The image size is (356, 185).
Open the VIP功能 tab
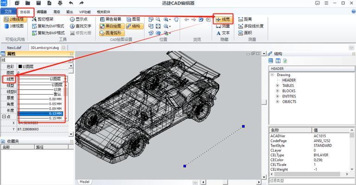pyautogui.click(x=85, y=12)
